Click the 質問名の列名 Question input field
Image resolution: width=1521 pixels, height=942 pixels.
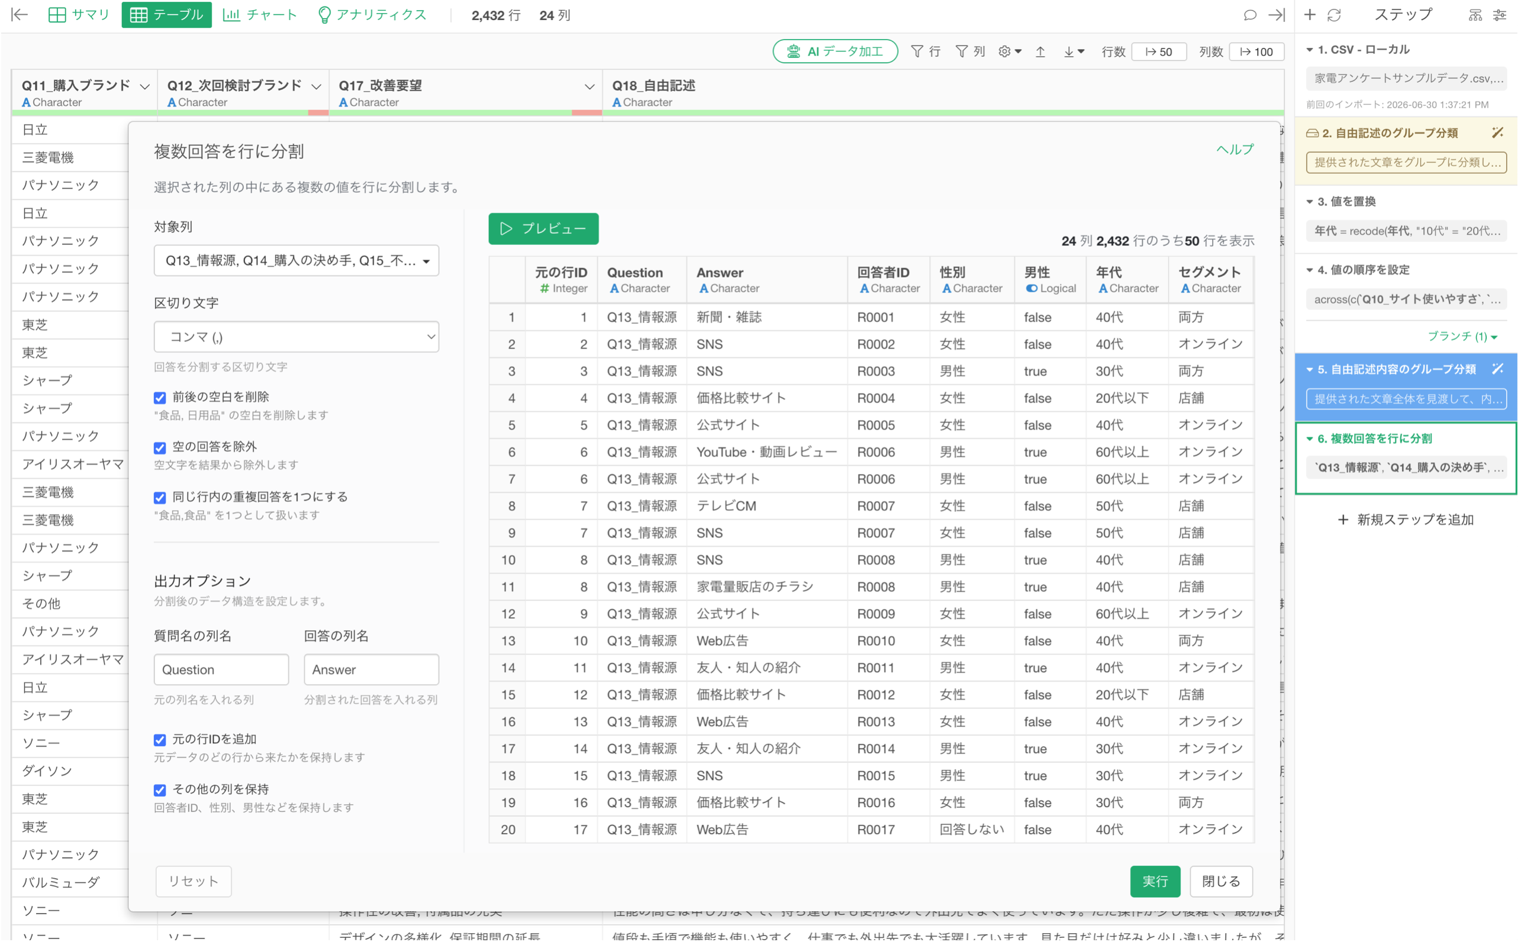[x=221, y=670]
